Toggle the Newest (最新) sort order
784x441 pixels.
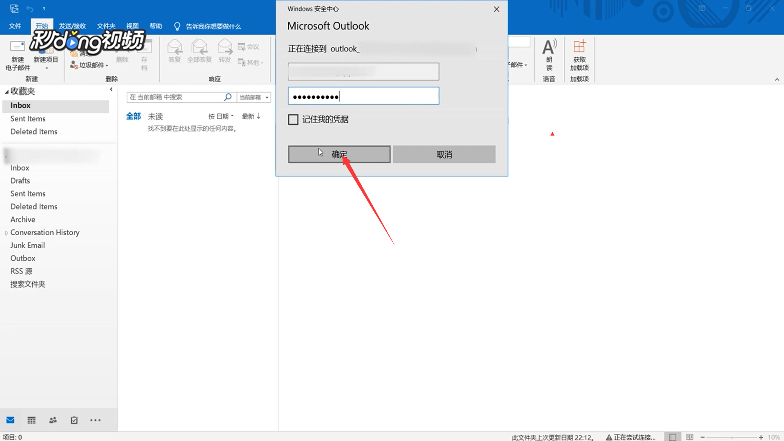point(251,116)
